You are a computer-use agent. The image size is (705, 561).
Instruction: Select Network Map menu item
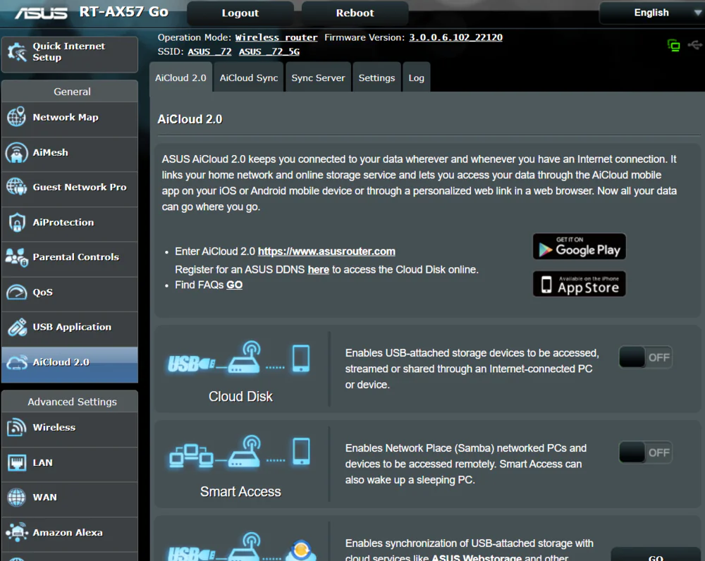(70, 118)
